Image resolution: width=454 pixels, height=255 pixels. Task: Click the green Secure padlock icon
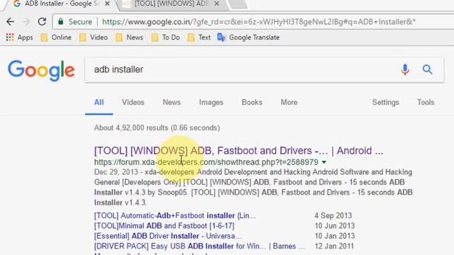click(60, 22)
